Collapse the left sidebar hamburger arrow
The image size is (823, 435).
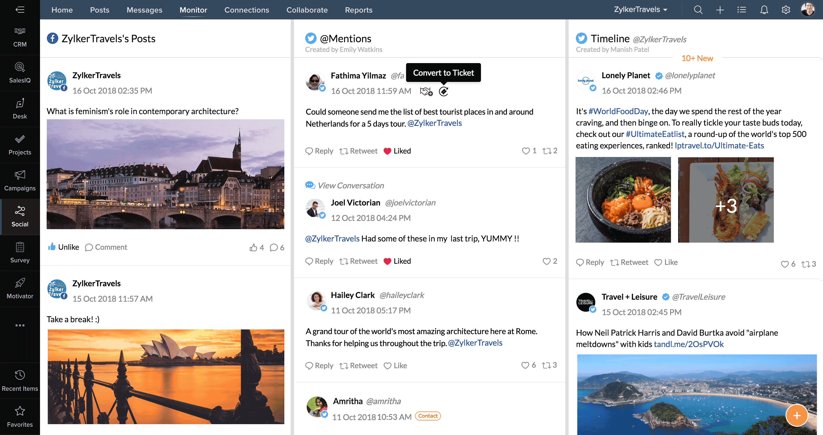tap(20, 10)
